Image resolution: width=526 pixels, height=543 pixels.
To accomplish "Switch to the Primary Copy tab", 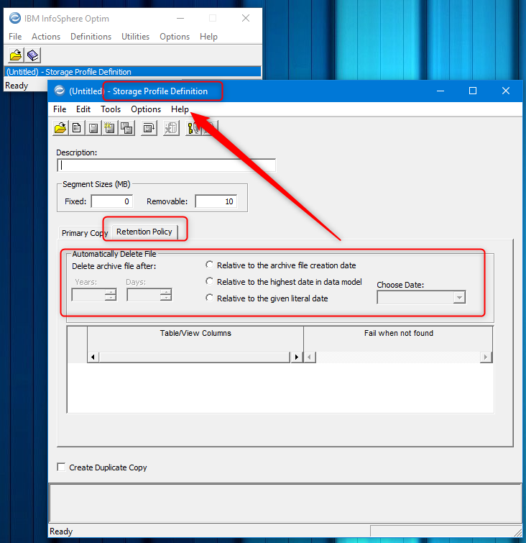I will (85, 233).
